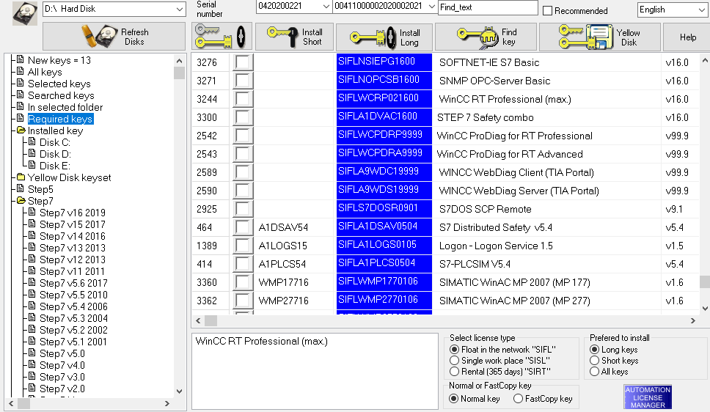
Task: Choose Normal key option
Action: [x=453, y=398]
